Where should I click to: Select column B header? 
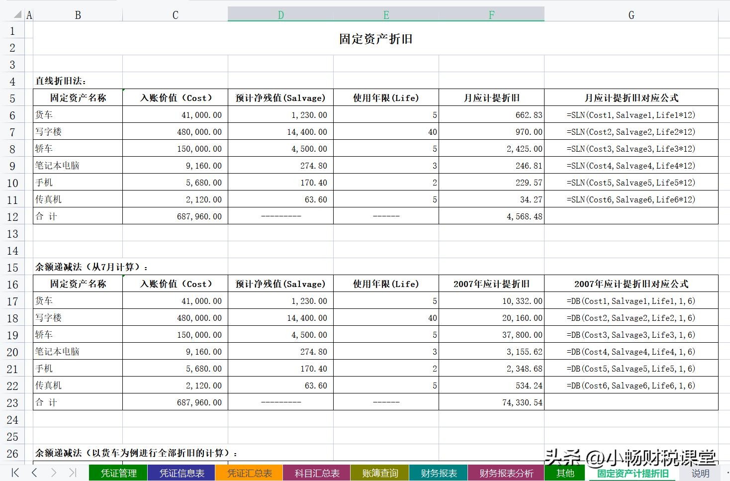click(x=78, y=15)
